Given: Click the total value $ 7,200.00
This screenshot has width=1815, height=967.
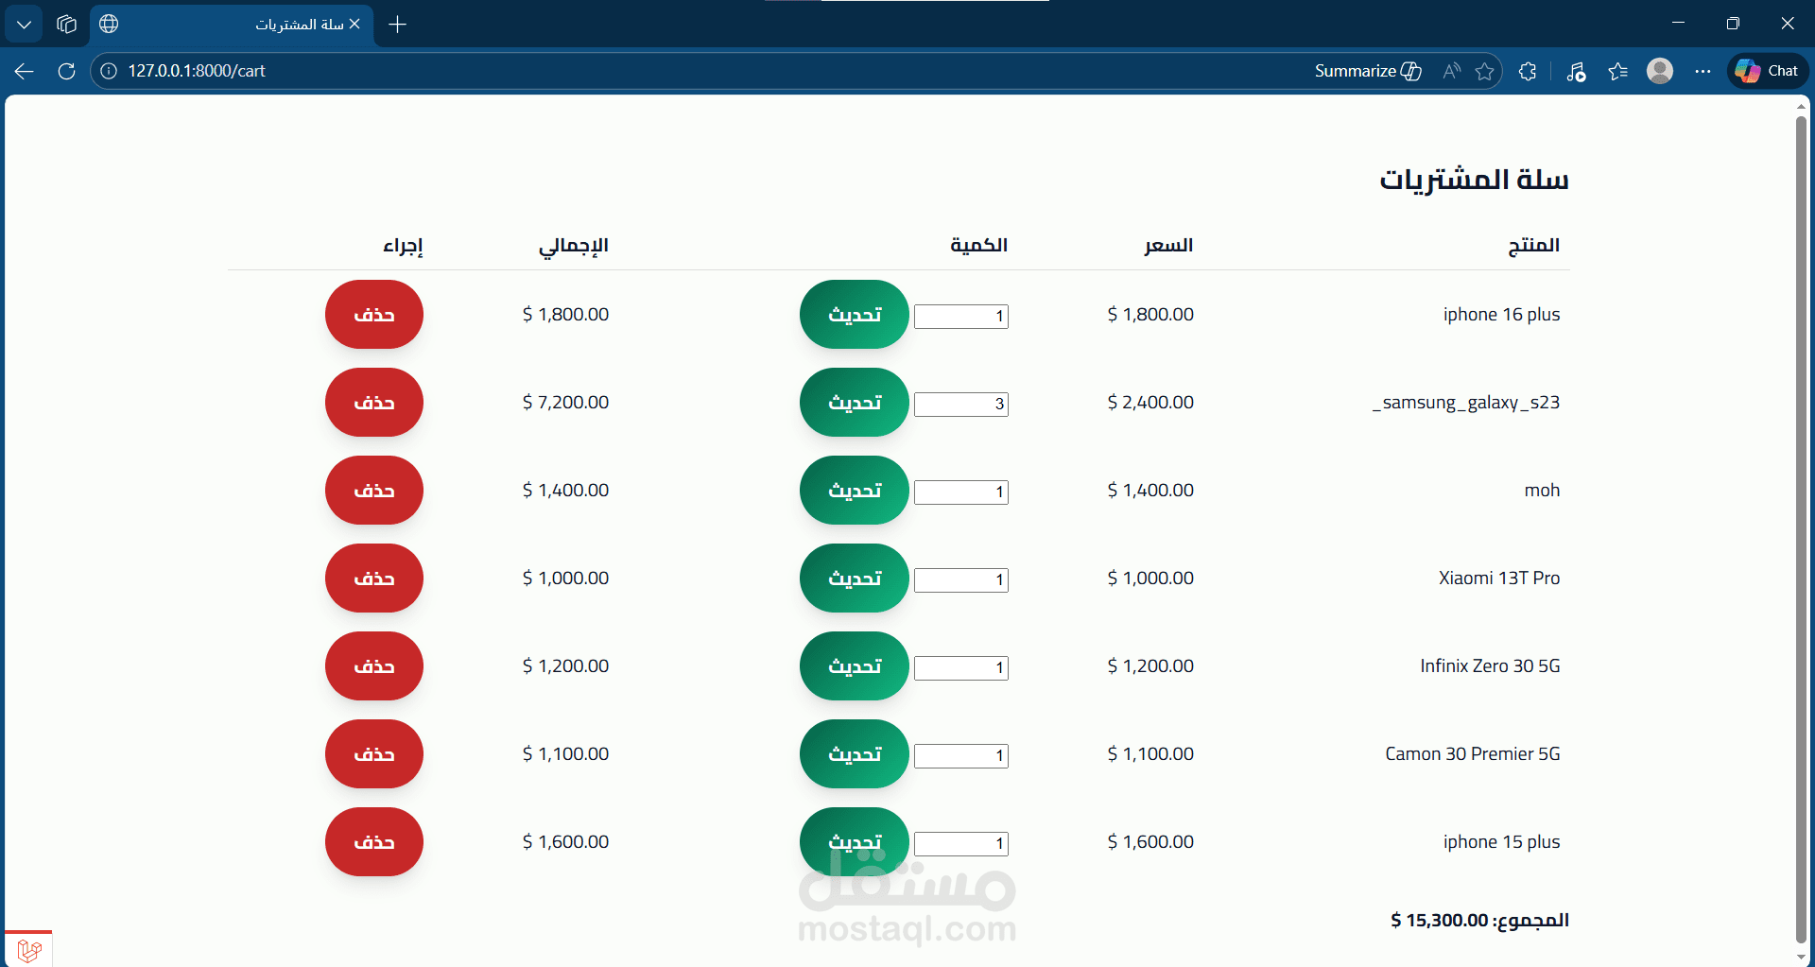Looking at the screenshot, I should (x=565, y=403).
